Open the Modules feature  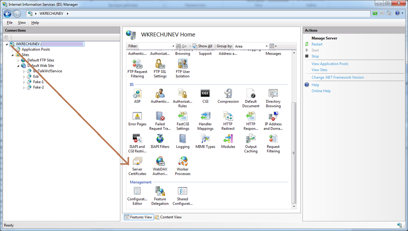click(228, 141)
